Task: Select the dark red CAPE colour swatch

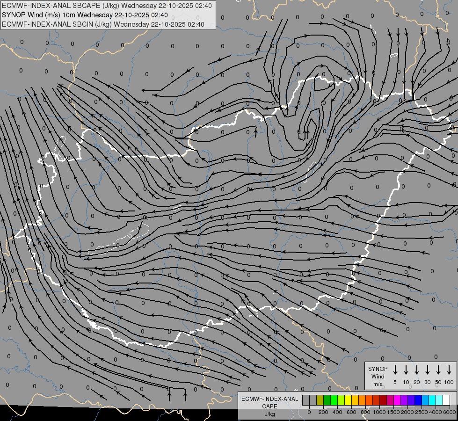Action: (x=384, y=400)
